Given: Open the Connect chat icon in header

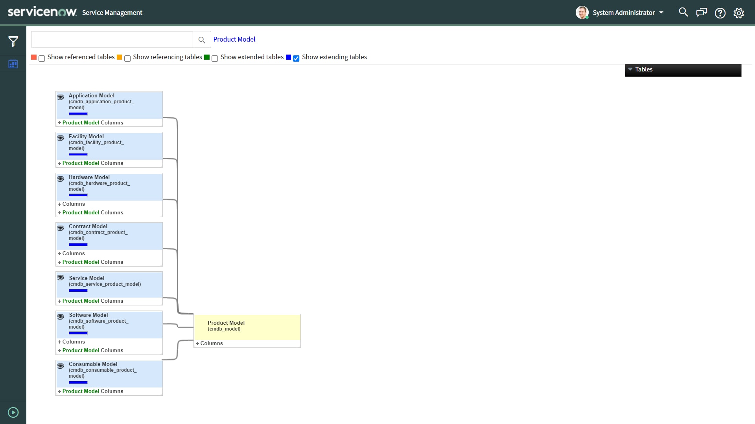Looking at the screenshot, I should [x=702, y=12].
